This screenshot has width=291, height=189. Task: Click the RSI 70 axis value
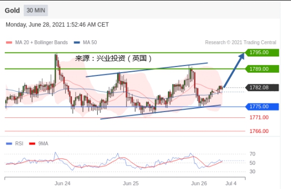tap(253, 154)
